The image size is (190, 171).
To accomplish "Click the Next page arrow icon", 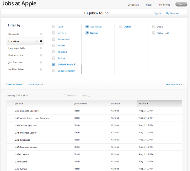I will pyautogui.click(x=89, y=95).
